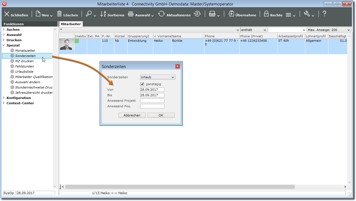This screenshot has width=356, height=201.
Task: Click the Löschen trash can icon
Action: pos(59,14)
